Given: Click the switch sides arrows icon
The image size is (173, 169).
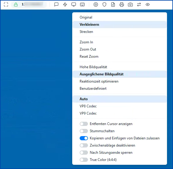Looking at the screenshot, I should pos(139,4).
